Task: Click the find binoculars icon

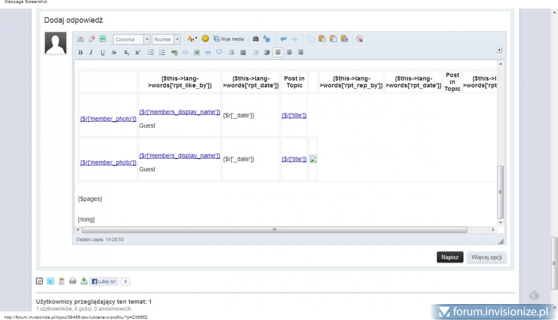Action: pyautogui.click(x=255, y=39)
